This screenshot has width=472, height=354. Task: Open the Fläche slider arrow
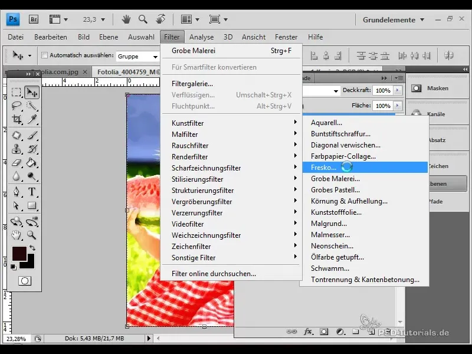click(398, 106)
